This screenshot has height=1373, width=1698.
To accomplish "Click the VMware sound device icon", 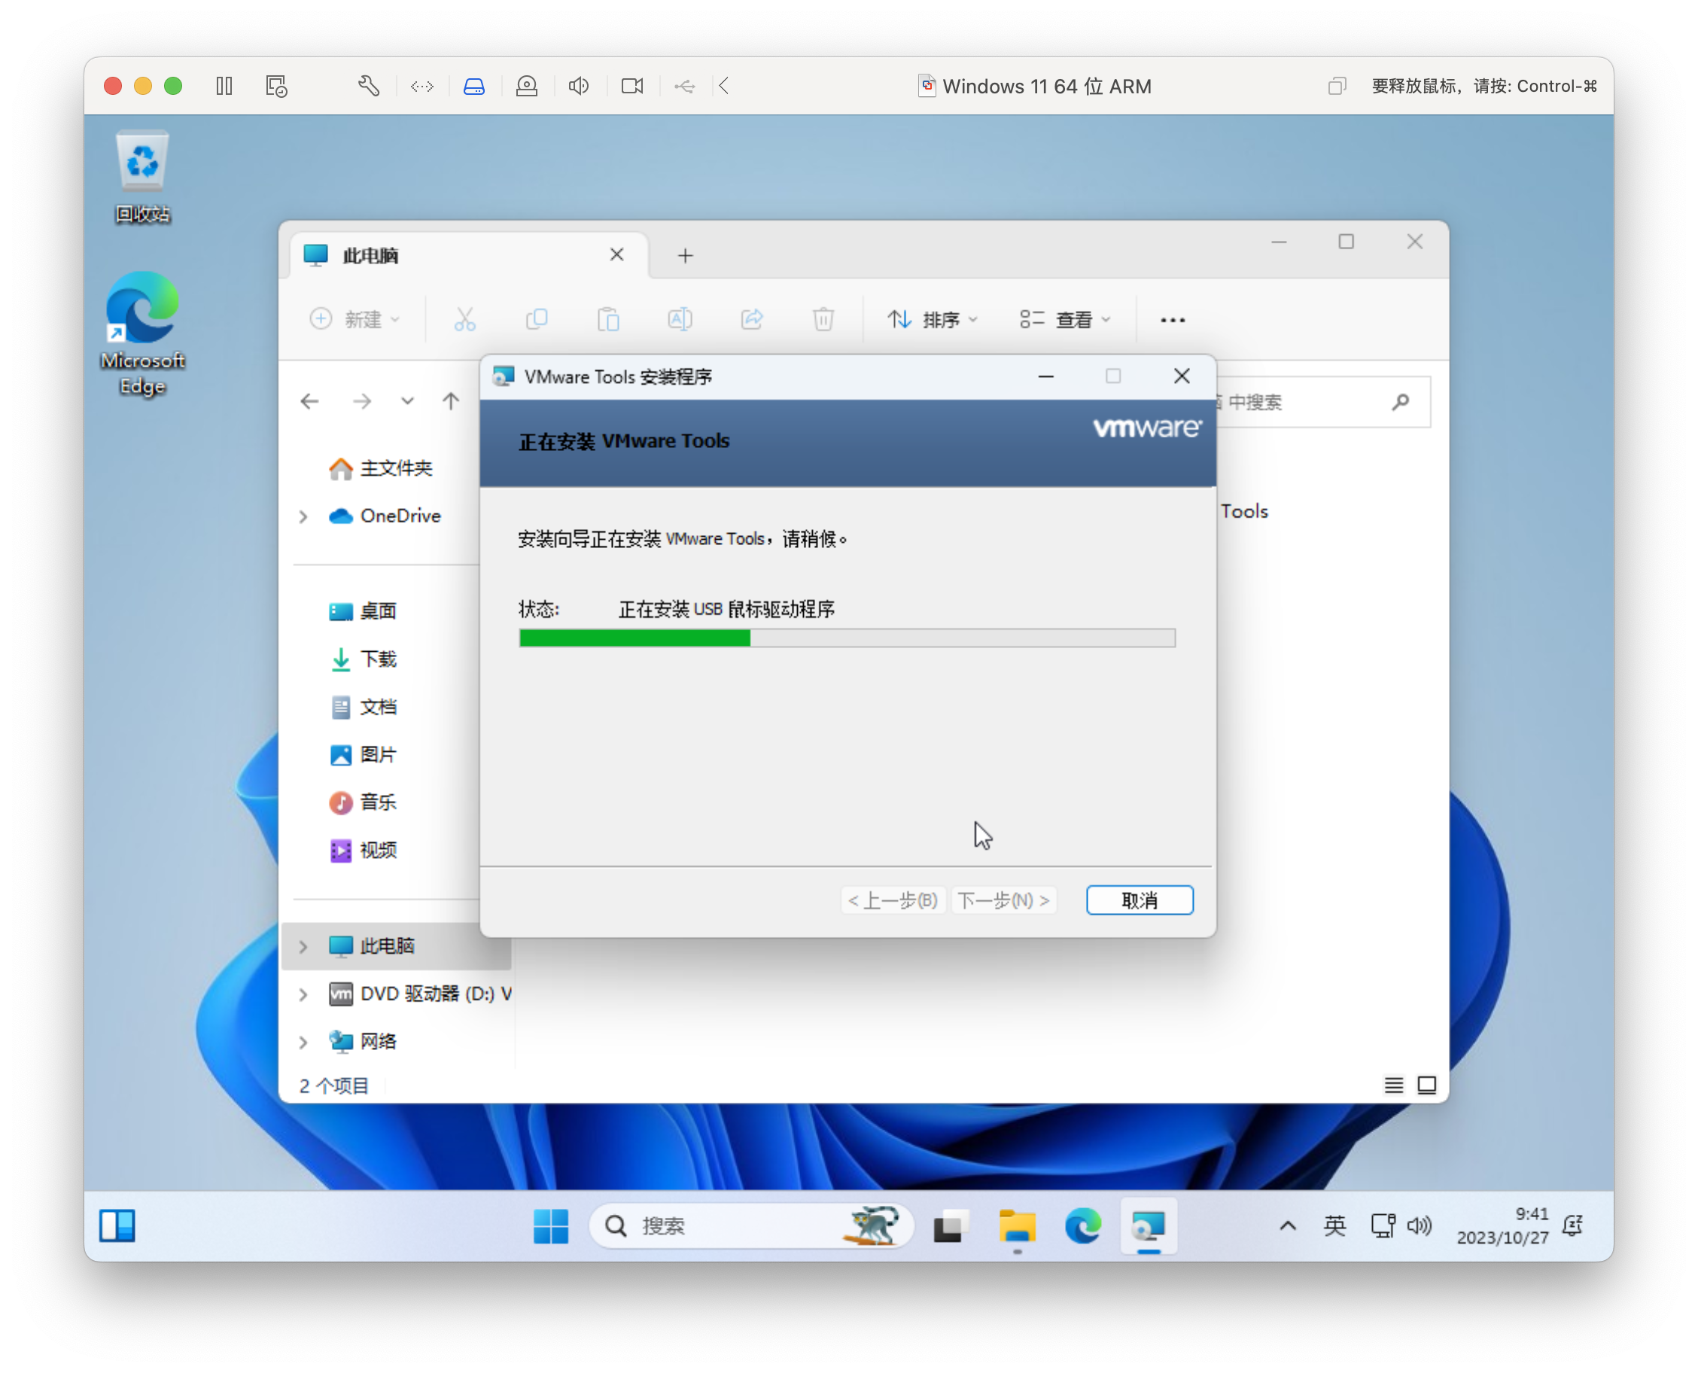I will pyautogui.click(x=579, y=85).
